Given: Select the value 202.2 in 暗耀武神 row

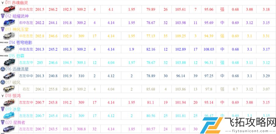Looking at the screenshot, I should coord(40,23).
